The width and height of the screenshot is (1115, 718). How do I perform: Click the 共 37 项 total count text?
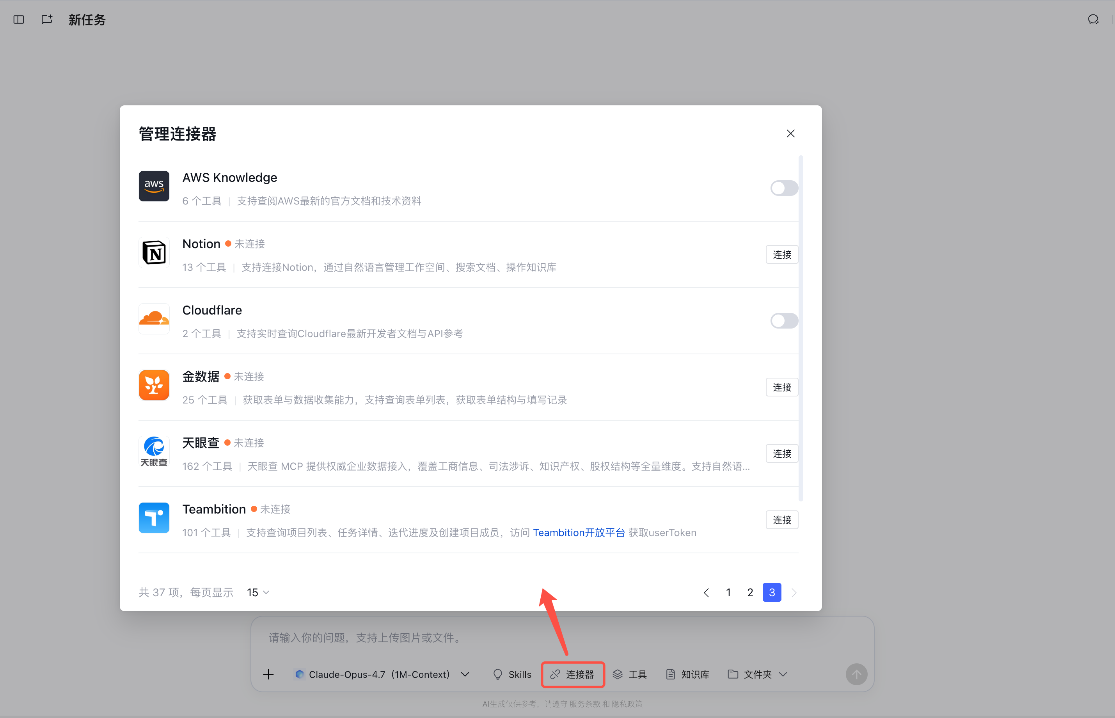coord(159,592)
